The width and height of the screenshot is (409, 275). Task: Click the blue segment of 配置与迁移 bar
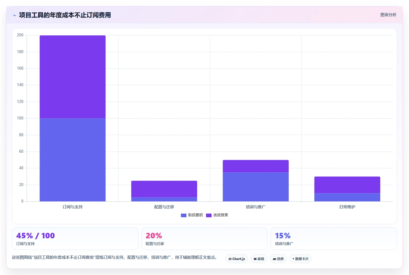coord(164,199)
